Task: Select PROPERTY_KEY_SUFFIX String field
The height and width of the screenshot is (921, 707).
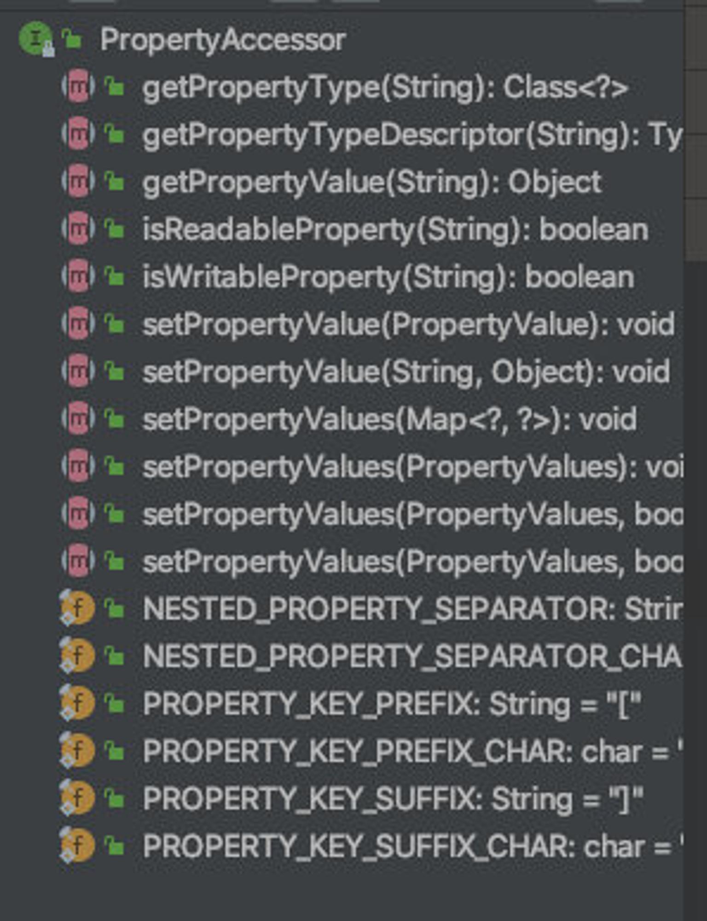Action: [x=393, y=799]
